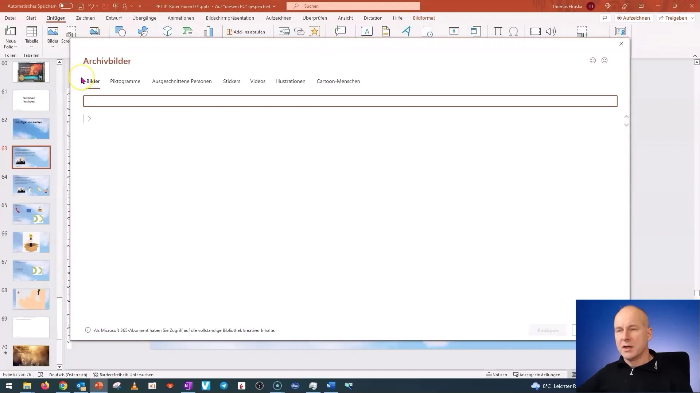
Task: Insert a 3D model with cube icon
Action: [167, 32]
